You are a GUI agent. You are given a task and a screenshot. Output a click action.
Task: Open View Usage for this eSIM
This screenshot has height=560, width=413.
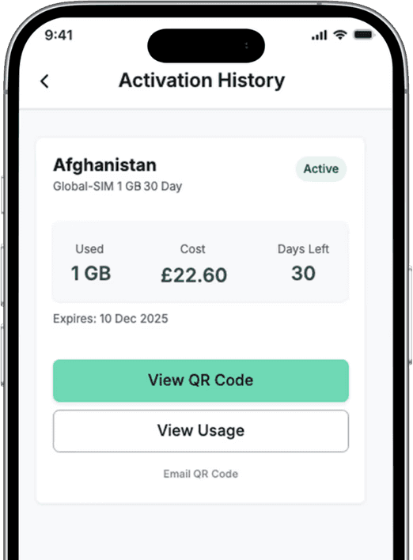(x=201, y=431)
